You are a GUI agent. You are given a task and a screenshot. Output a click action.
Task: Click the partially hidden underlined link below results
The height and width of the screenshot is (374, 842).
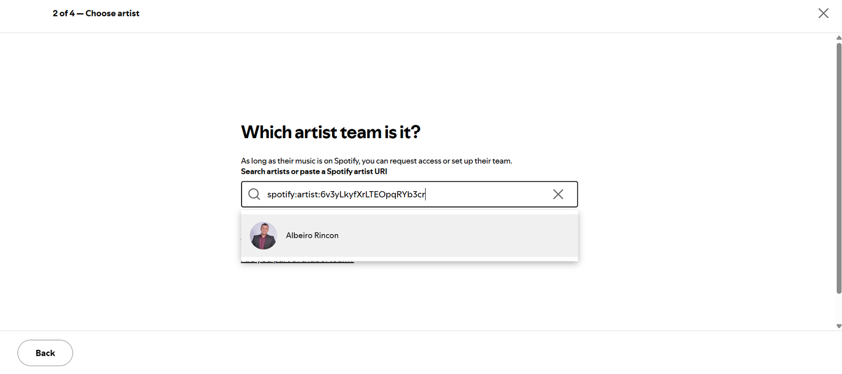pos(297,260)
